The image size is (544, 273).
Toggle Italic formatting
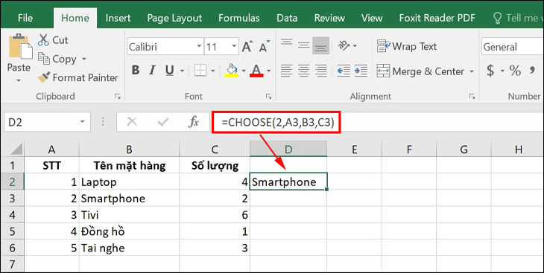[152, 71]
